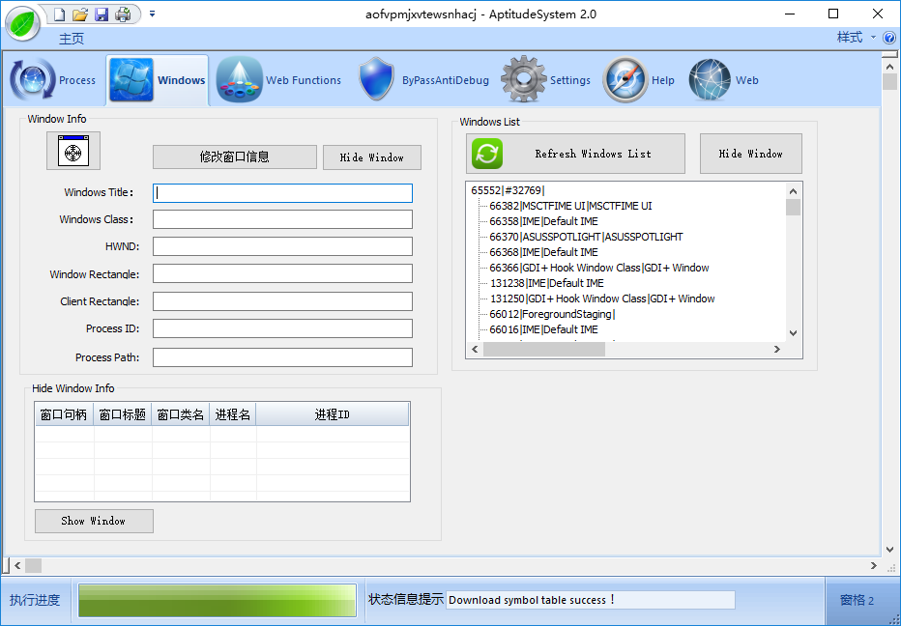
Task: Click Windows List scroll up arrow
Action: click(x=793, y=191)
